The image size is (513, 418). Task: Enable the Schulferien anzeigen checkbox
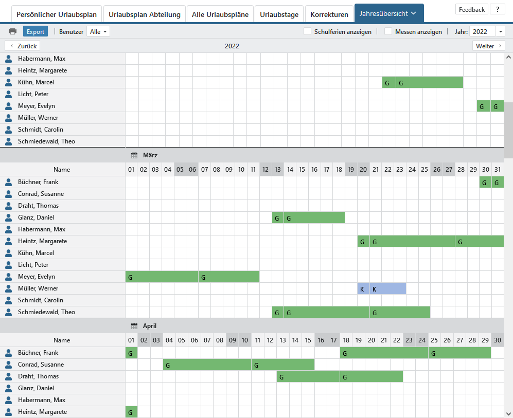[308, 31]
